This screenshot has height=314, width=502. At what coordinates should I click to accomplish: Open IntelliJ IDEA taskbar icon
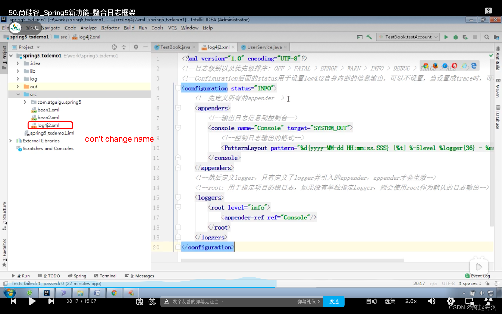point(46,293)
